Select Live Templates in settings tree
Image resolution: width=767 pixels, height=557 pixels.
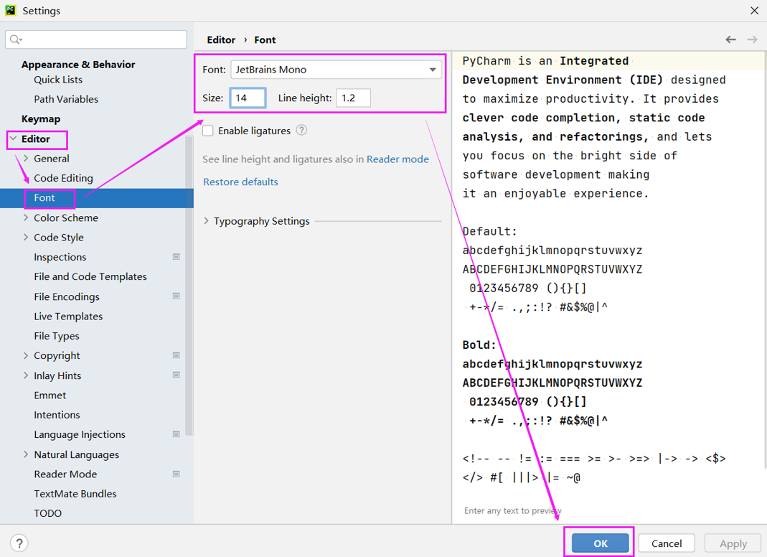point(68,316)
